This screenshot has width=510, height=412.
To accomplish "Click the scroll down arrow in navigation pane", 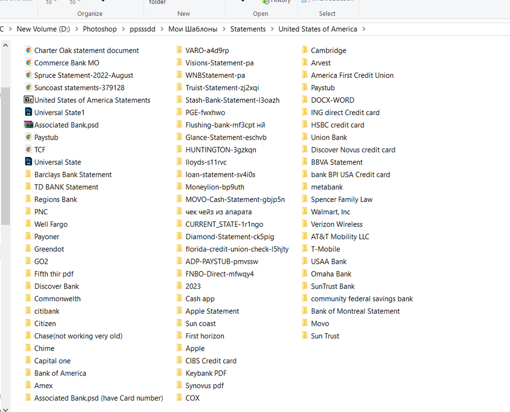I will coord(5,410).
